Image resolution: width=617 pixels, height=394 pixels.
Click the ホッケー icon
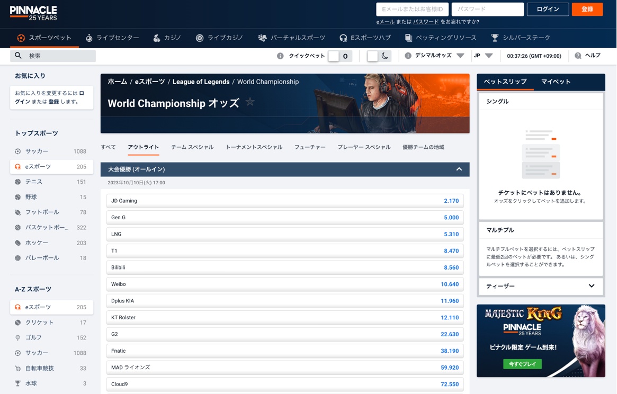[x=17, y=243]
